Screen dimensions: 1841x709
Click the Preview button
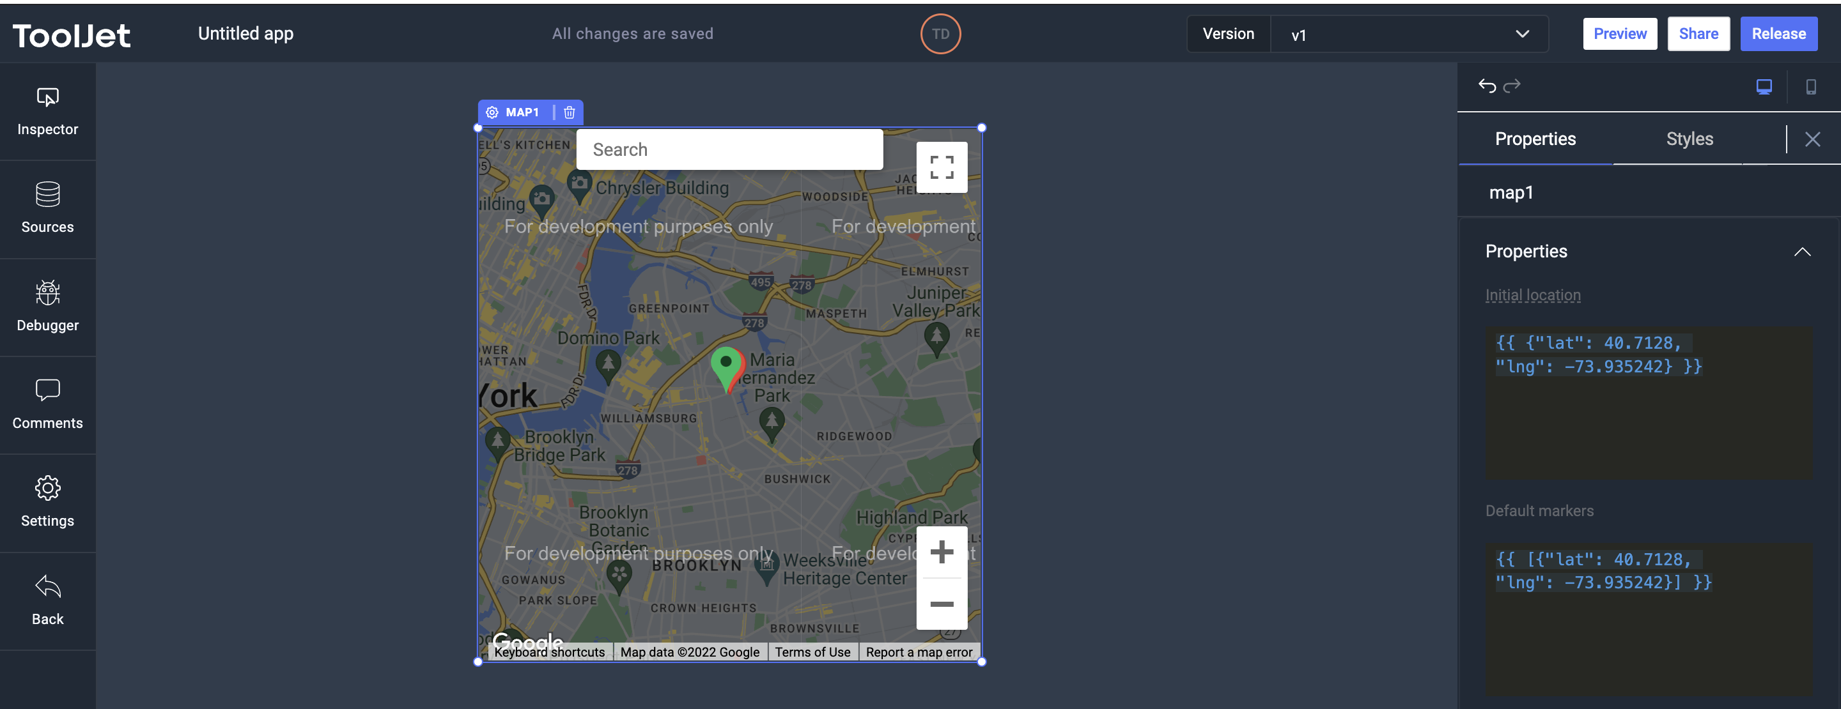1619,34
